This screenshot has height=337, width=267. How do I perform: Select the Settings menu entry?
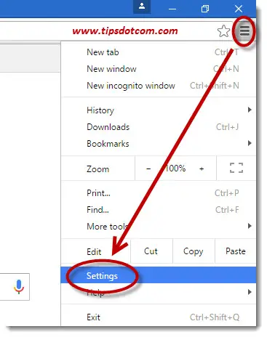pyautogui.click(x=159, y=275)
